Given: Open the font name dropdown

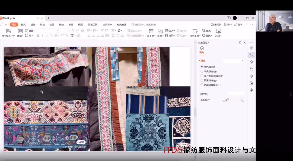Looking at the screenshot, I should point(57,31).
